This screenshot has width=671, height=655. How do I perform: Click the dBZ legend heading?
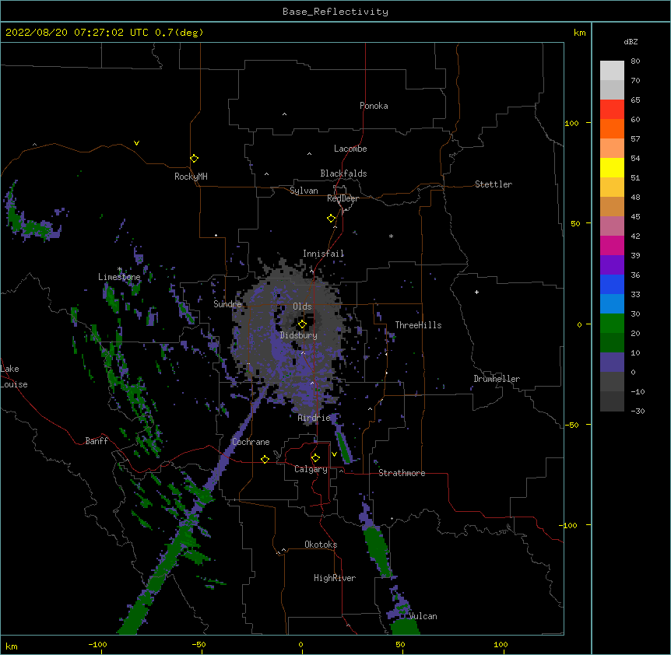point(631,41)
